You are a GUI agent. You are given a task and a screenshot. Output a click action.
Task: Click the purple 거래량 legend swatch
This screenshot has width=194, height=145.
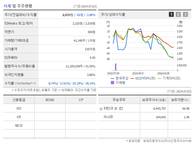coord(112,83)
